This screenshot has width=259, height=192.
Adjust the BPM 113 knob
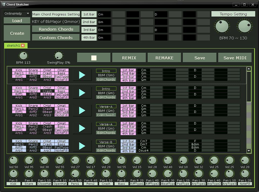[24, 56]
